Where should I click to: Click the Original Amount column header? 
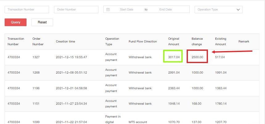174,42
